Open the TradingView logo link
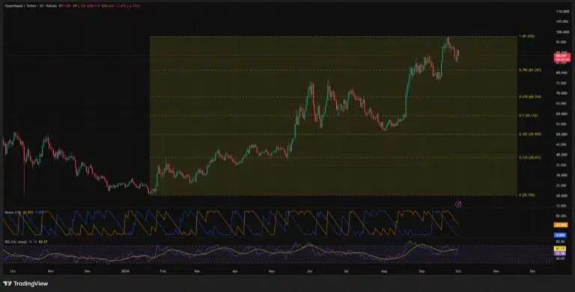Screen dimensions: 575x292 [x=25, y=284]
